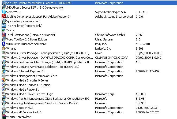Image resolution: width=177 pixels, height=119 pixels.
Task: Select the Winamp entry name
Action: tap(11, 49)
